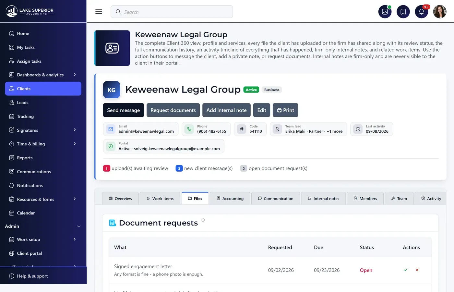The height and width of the screenshot is (292, 454).
Task: Click the uploads awaiting review indicator
Action: (136, 168)
